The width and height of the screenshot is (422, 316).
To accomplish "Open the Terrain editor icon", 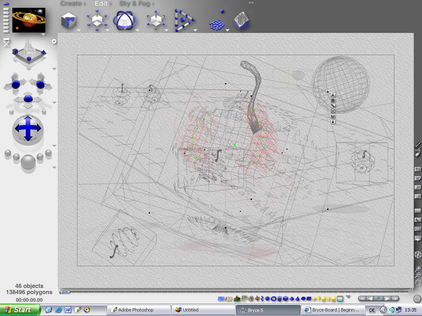I will tap(242, 21).
